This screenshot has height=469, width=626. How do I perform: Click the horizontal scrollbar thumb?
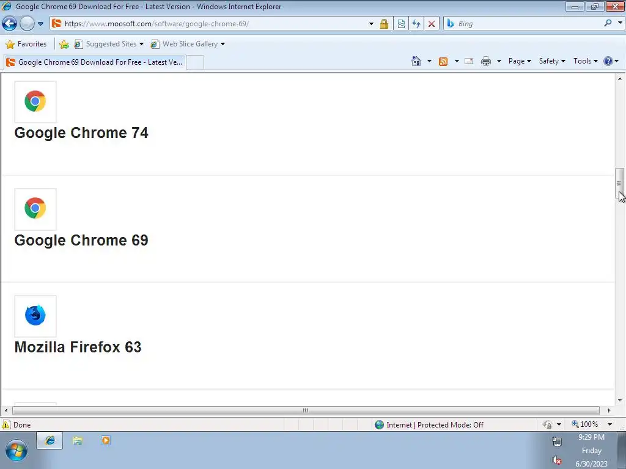pos(306,410)
